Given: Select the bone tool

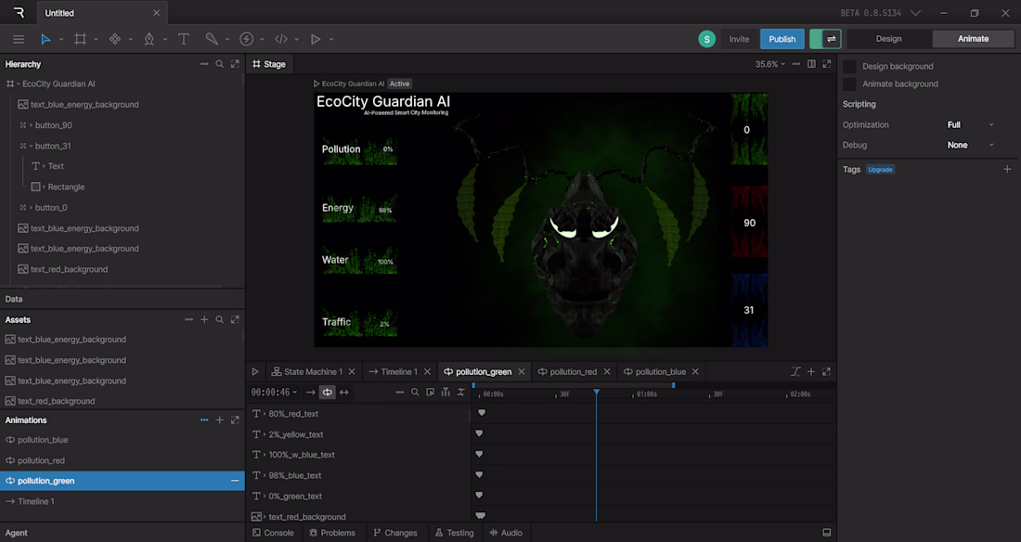Looking at the screenshot, I should pyautogui.click(x=212, y=39).
